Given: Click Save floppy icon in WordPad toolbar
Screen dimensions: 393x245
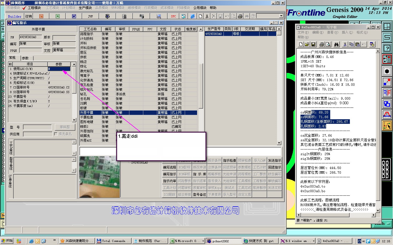Looking at the screenshot, I should tap(313, 44).
